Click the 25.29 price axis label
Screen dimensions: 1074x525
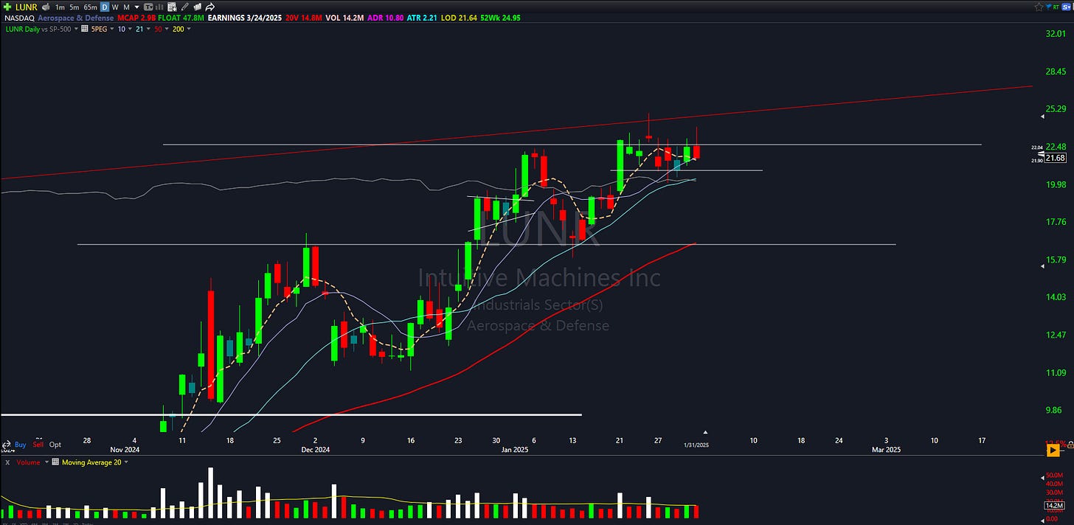(1056, 109)
